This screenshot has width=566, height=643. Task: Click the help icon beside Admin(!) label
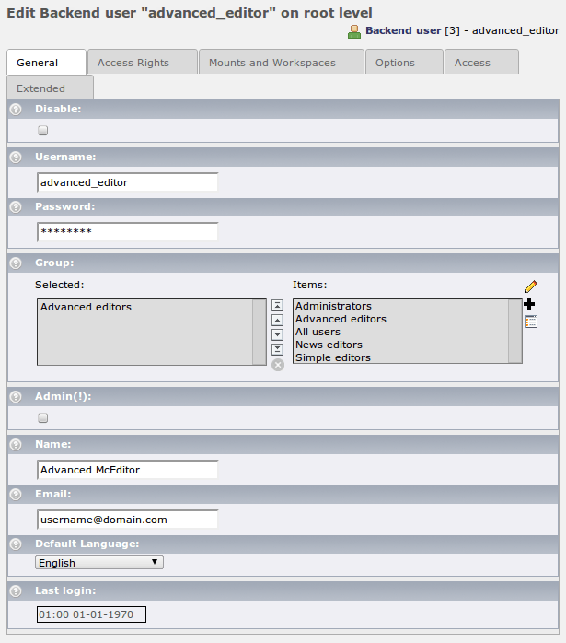click(16, 397)
